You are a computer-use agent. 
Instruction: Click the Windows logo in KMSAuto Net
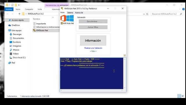[70, 18]
